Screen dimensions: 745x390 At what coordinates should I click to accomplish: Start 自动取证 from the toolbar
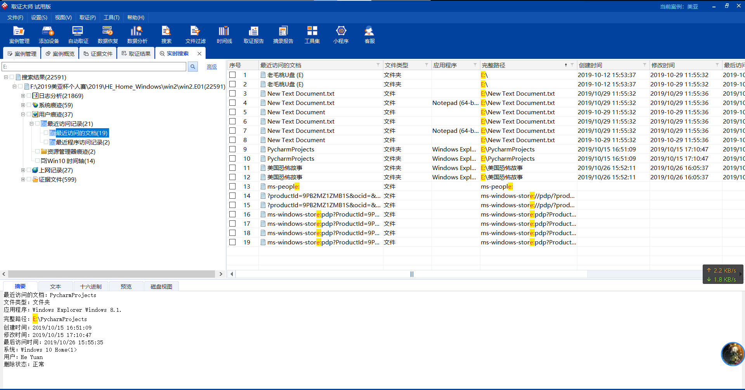coord(78,35)
